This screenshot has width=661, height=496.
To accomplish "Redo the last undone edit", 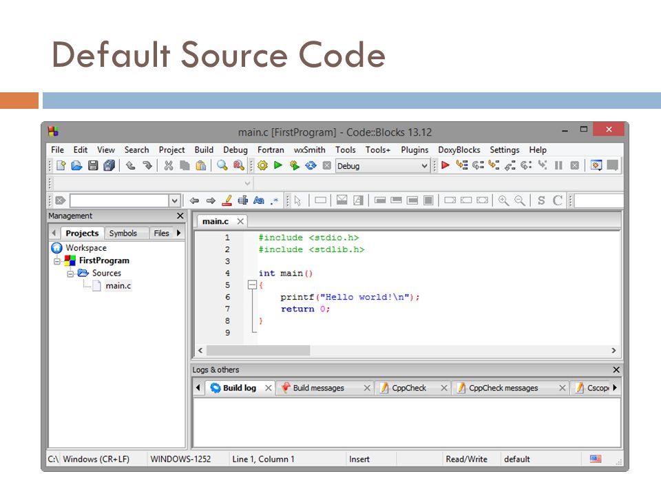I will [x=147, y=166].
